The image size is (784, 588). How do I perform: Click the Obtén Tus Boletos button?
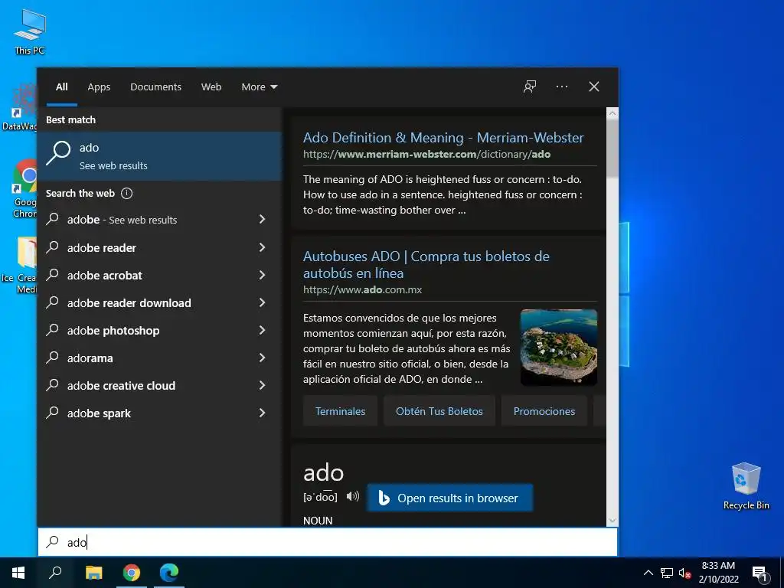pyautogui.click(x=439, y=411)
